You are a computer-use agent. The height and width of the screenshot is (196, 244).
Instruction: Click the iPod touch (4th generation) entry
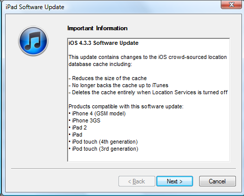click(x=103, y=142)
